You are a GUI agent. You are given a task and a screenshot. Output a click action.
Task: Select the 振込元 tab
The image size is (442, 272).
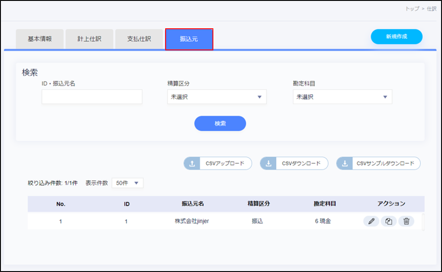tap(189, 39)
